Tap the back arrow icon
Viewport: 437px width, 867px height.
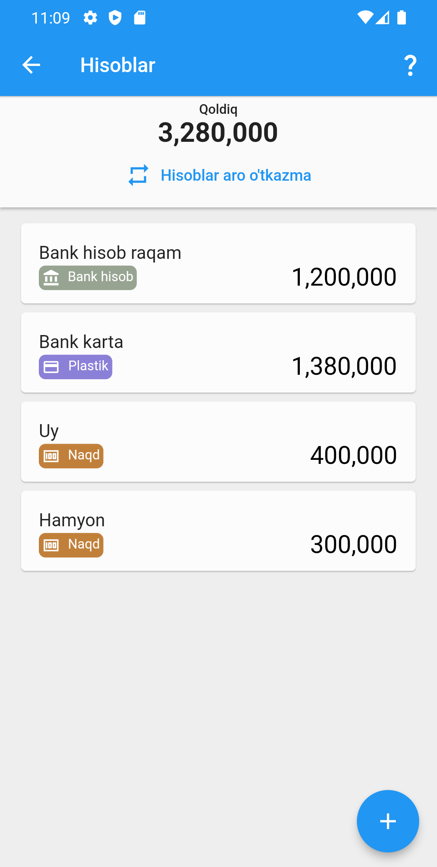[31, 65]
